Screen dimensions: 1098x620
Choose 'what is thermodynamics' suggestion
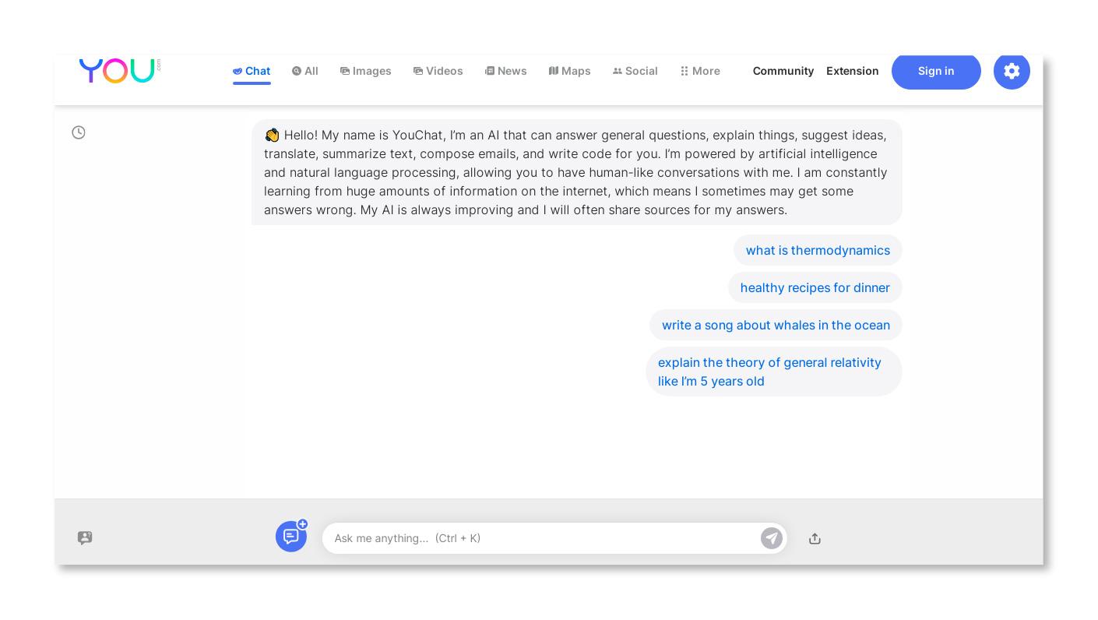click(817, 250)
